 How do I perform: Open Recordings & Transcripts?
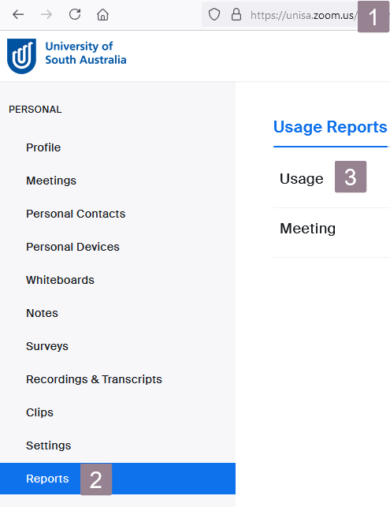click(x=94, y=379)
